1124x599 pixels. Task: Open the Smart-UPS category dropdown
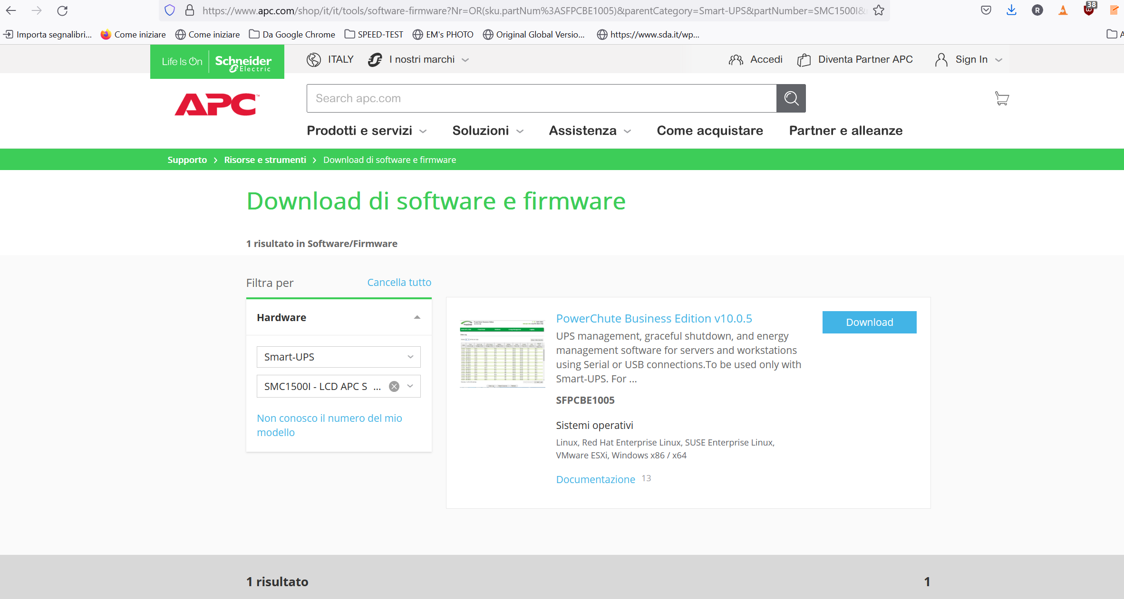(x=339, y=357)
